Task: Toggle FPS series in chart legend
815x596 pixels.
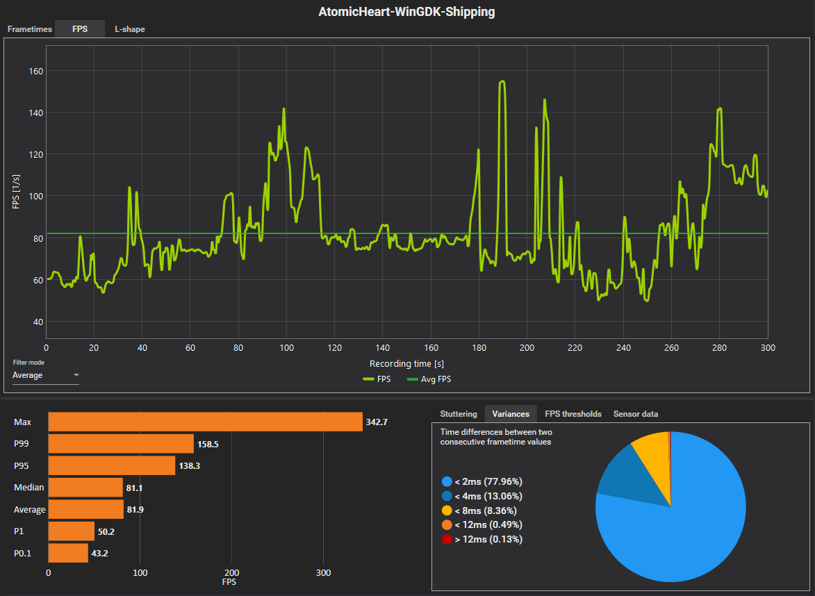Action: [x=377, y=379]
